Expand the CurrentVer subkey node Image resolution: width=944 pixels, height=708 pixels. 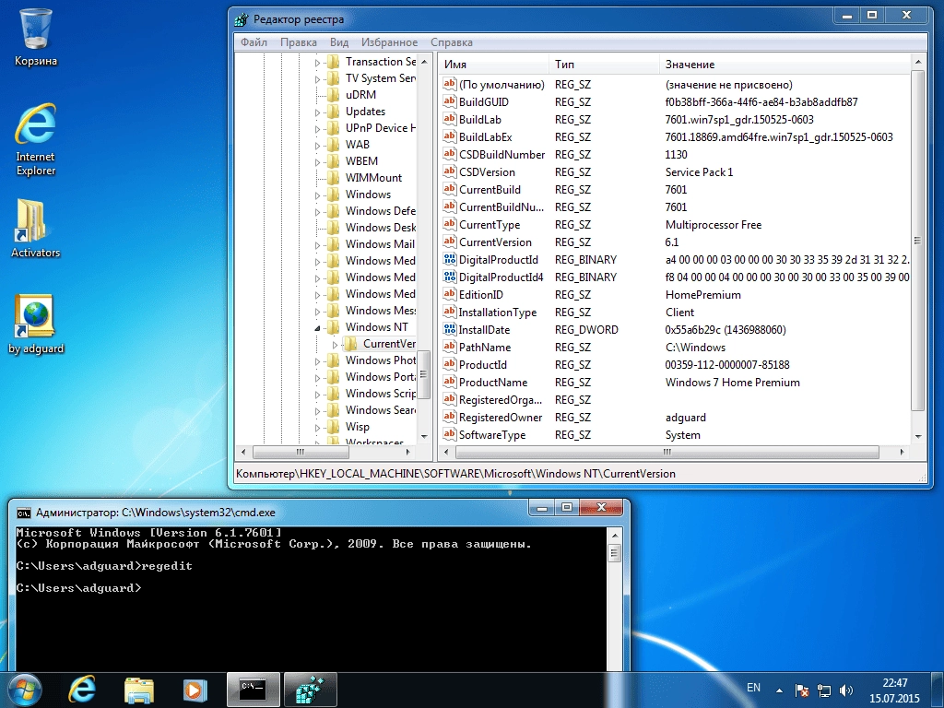click(336, 345)
